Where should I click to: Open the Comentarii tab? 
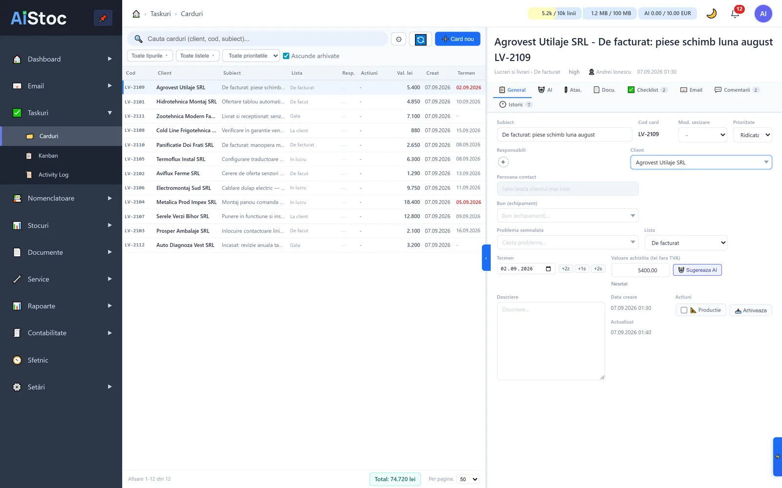[x=737, y=90]
